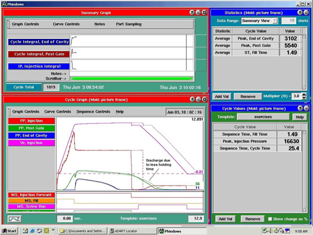The width and height of the screenshot is (313, 235).
Task: Toggle the Ve, Injection curve button
Action: pyautogui.click(x=31, y=143)
